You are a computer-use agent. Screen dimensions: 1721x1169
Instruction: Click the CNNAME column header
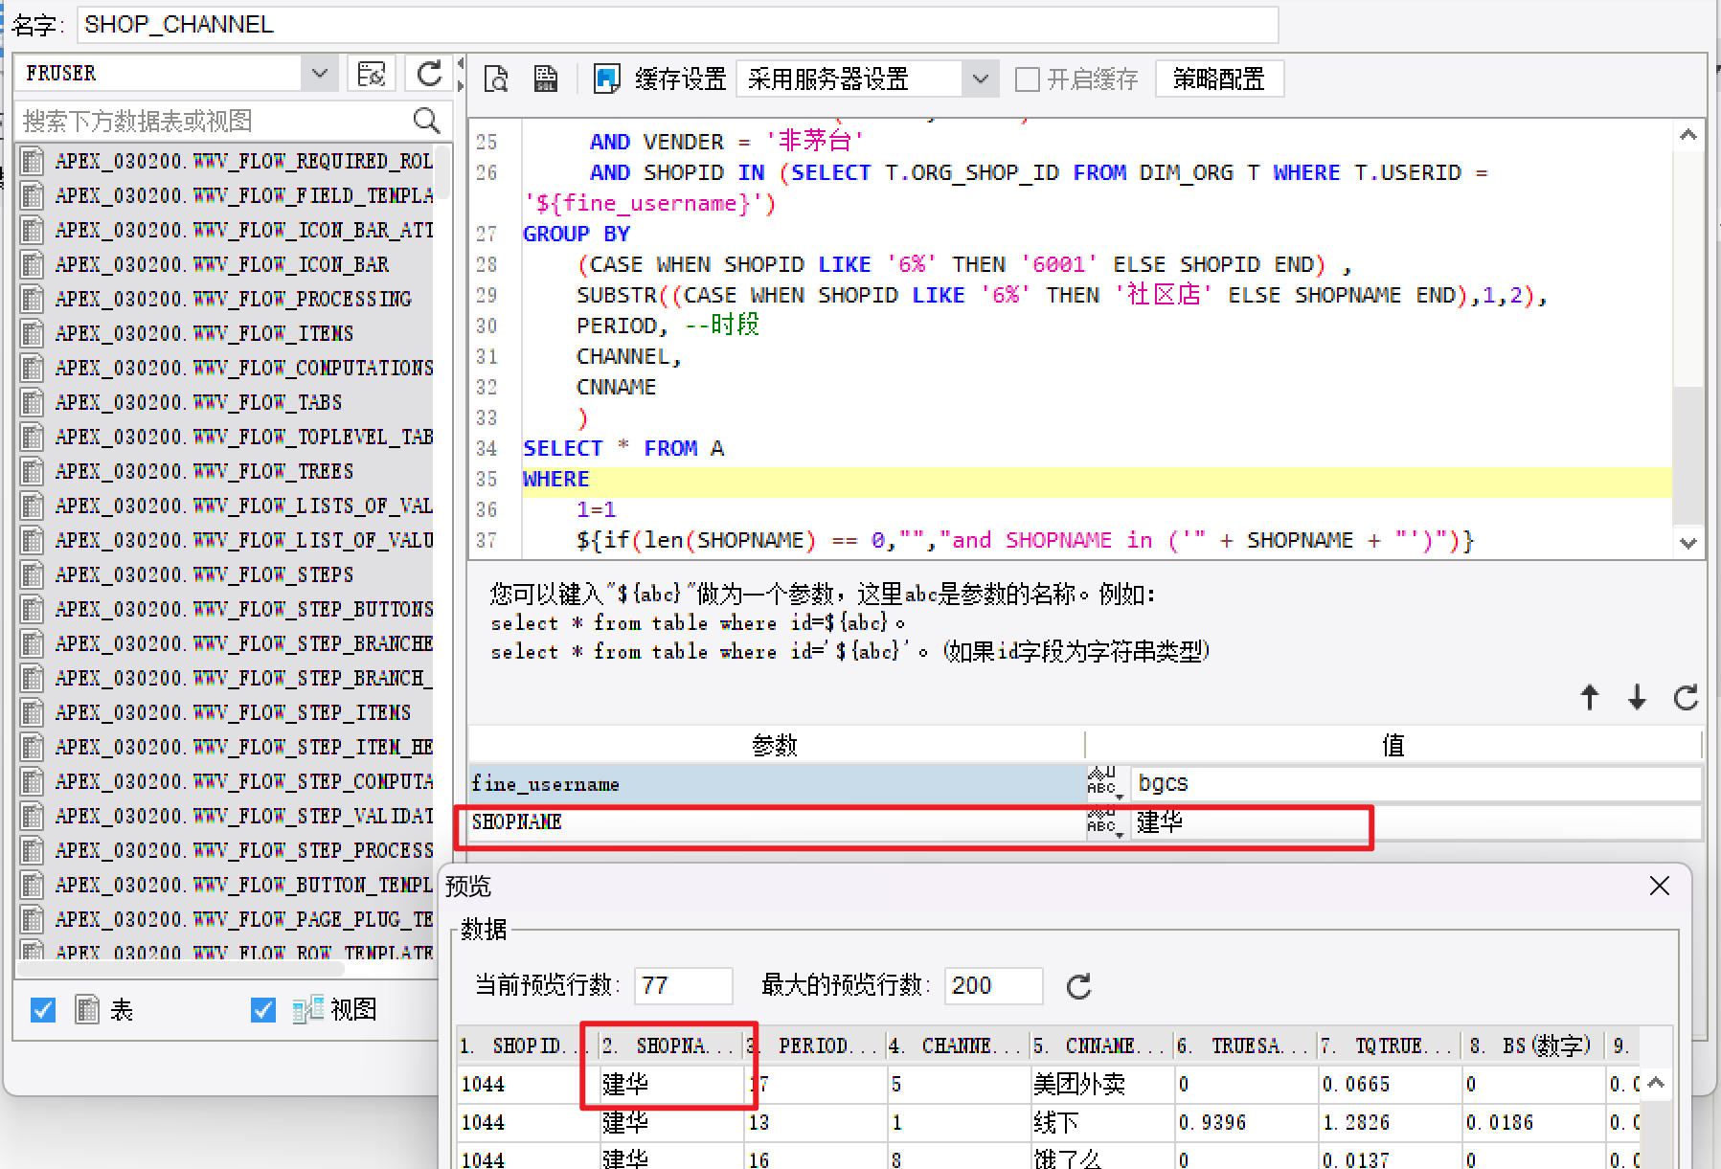1101,1045
